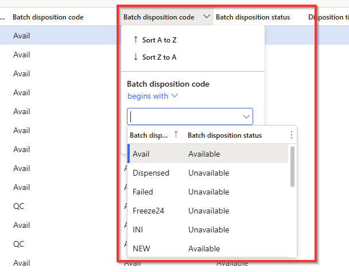Click the lookup list vertical scrollbar
Screen dimensions: 349x272
coord(293,166)
